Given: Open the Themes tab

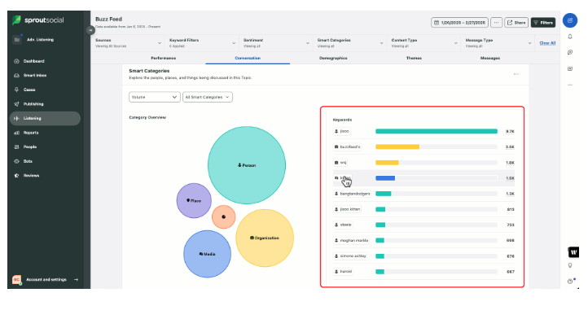Looking at the screenshot, I should pos(414,58).
